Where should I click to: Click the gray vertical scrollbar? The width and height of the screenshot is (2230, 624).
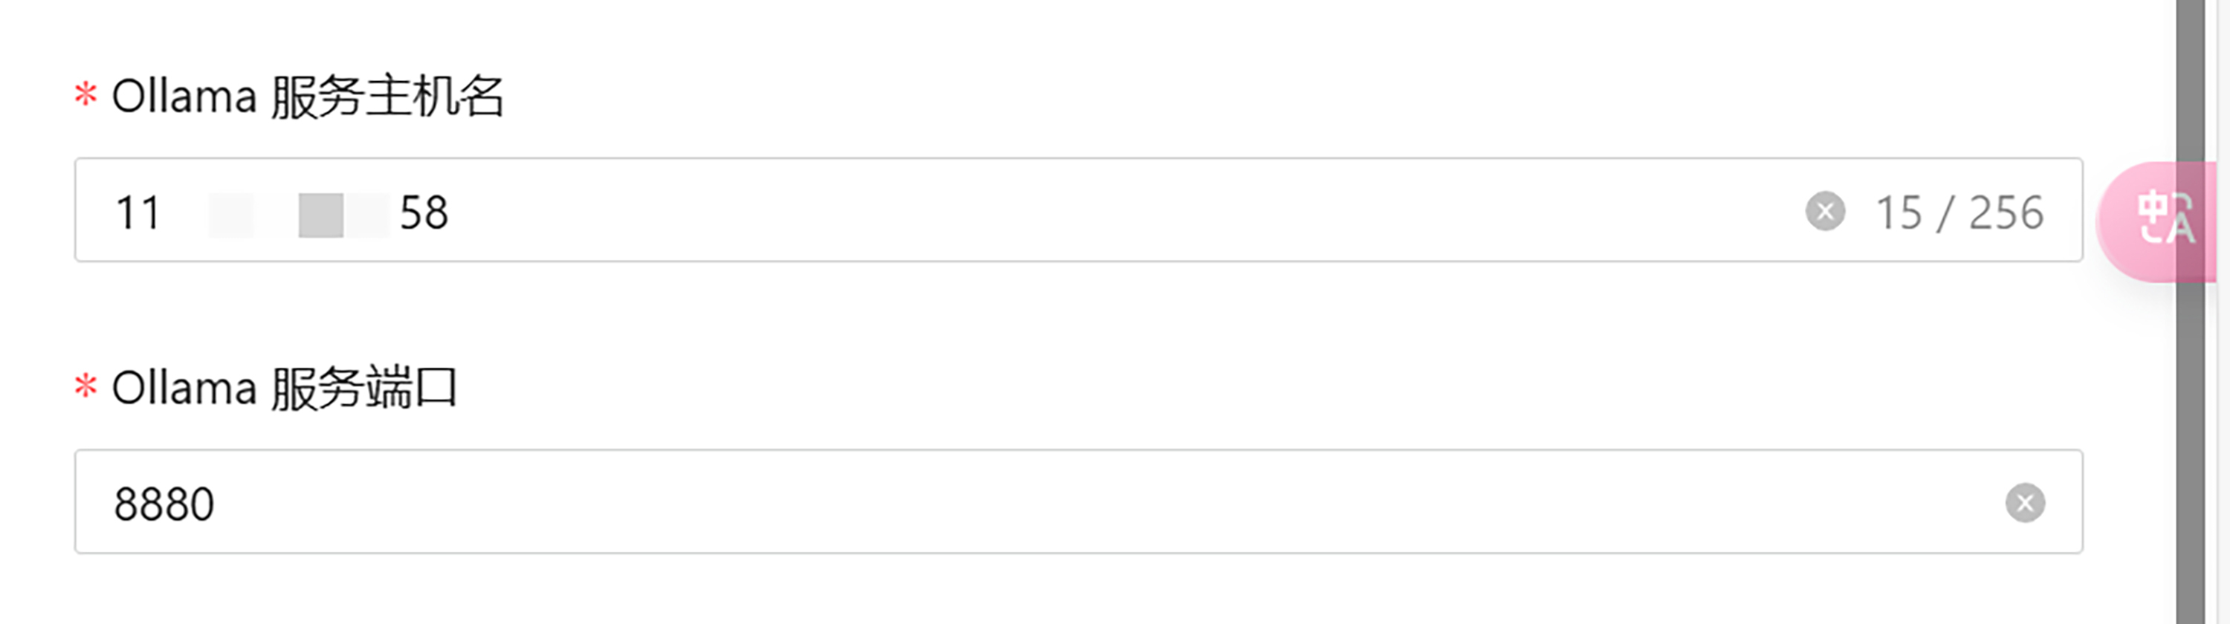pyautogui.click(x=2190, y=311)
